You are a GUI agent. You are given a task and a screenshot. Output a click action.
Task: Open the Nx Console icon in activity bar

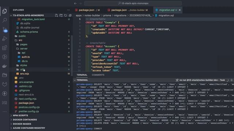coord(4,103)
